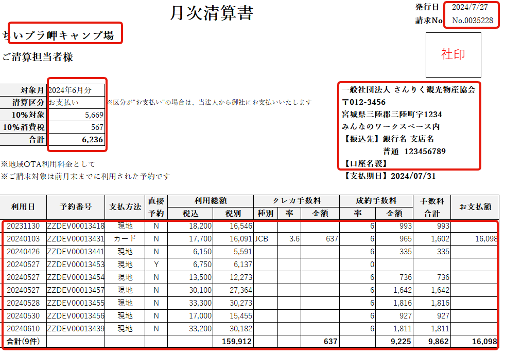Select reservation ZZDEV00013457
This screenshot has width=505, height=357.
76,291
